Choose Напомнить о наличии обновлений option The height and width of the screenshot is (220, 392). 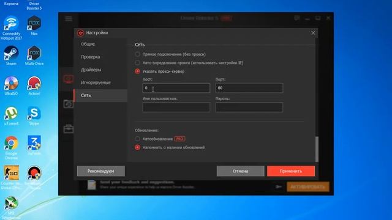point(137,147)
